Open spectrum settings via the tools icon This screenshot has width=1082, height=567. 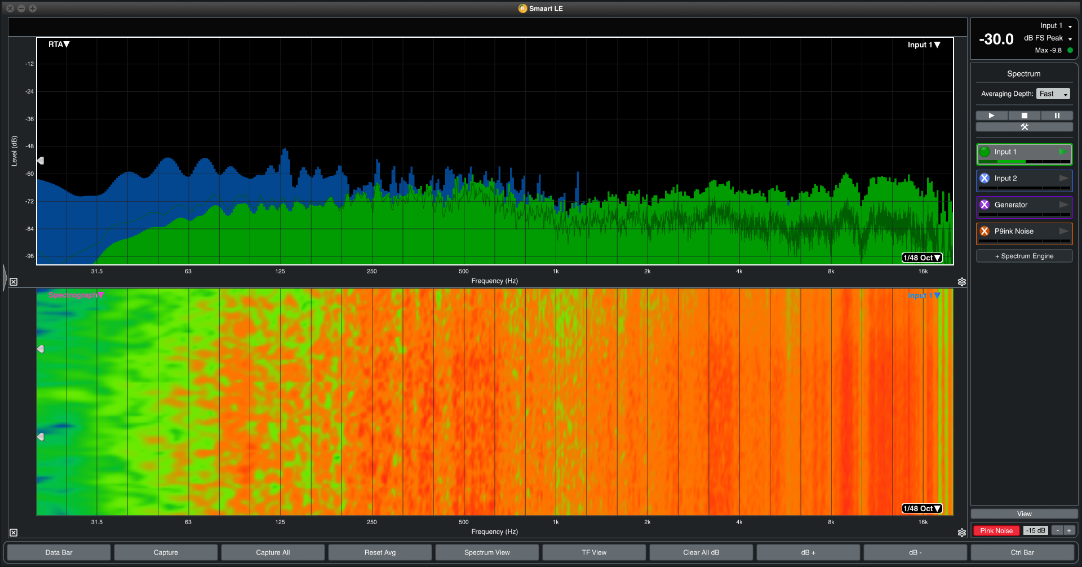pos(1024,127)
